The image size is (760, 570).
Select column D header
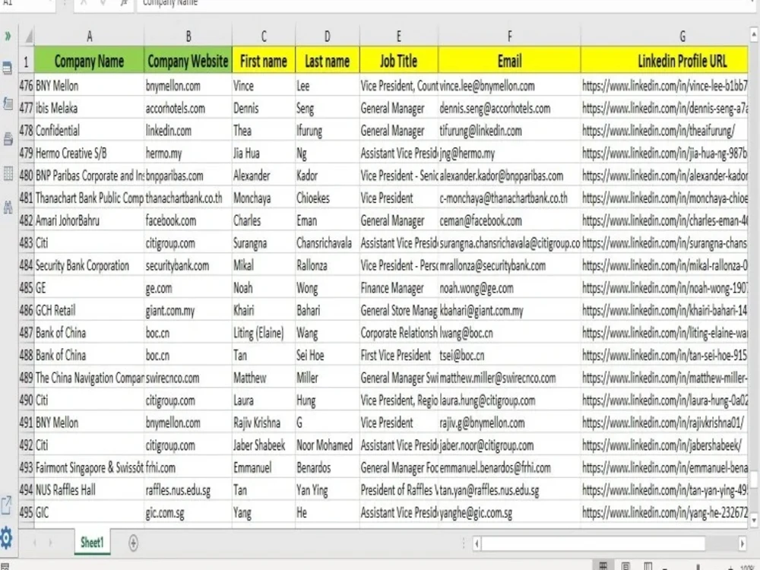tap(327, 36)
